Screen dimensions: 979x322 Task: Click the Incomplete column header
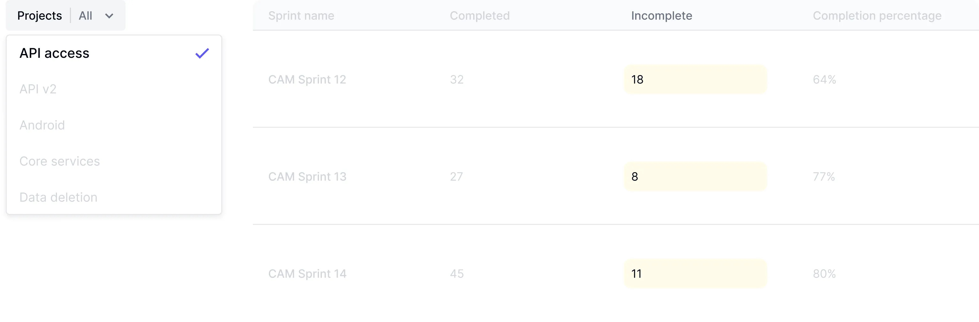(661, 16)
